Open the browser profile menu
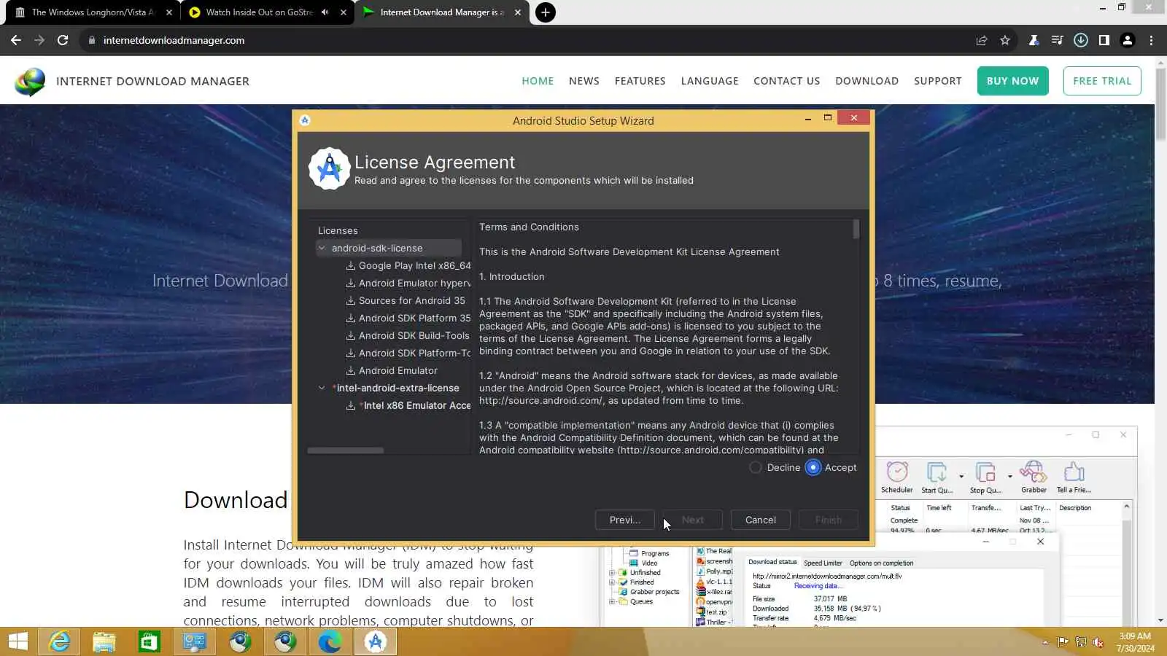Screen dimensions: 1167x656 pyautogui.click(x=1128, y=40)
